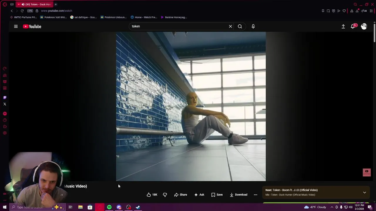Image resolution: width=376 pixels, height=211 pixels.
Task: Toggle the browser VPN badge
Action: tap(30, 11)
